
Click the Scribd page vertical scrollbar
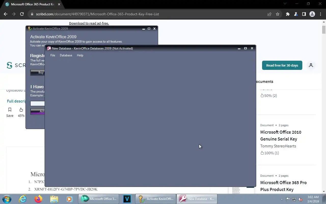[x=324, y=30]
